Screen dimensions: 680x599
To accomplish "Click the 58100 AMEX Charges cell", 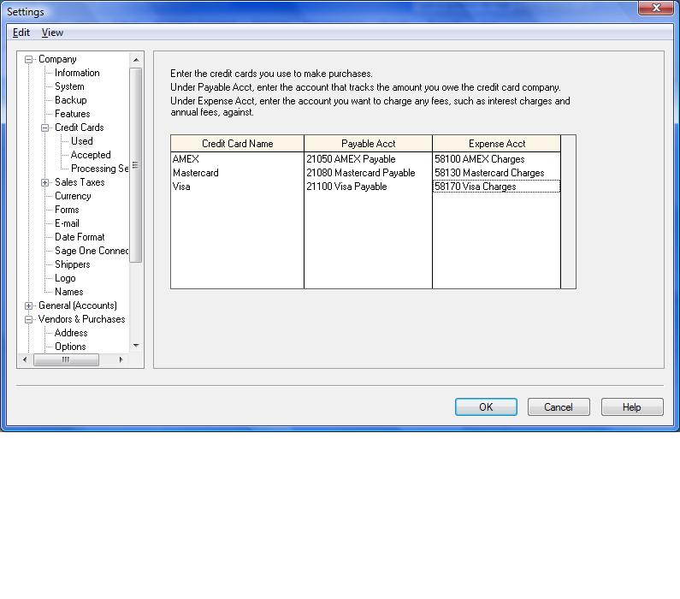I will pos(497,159).
